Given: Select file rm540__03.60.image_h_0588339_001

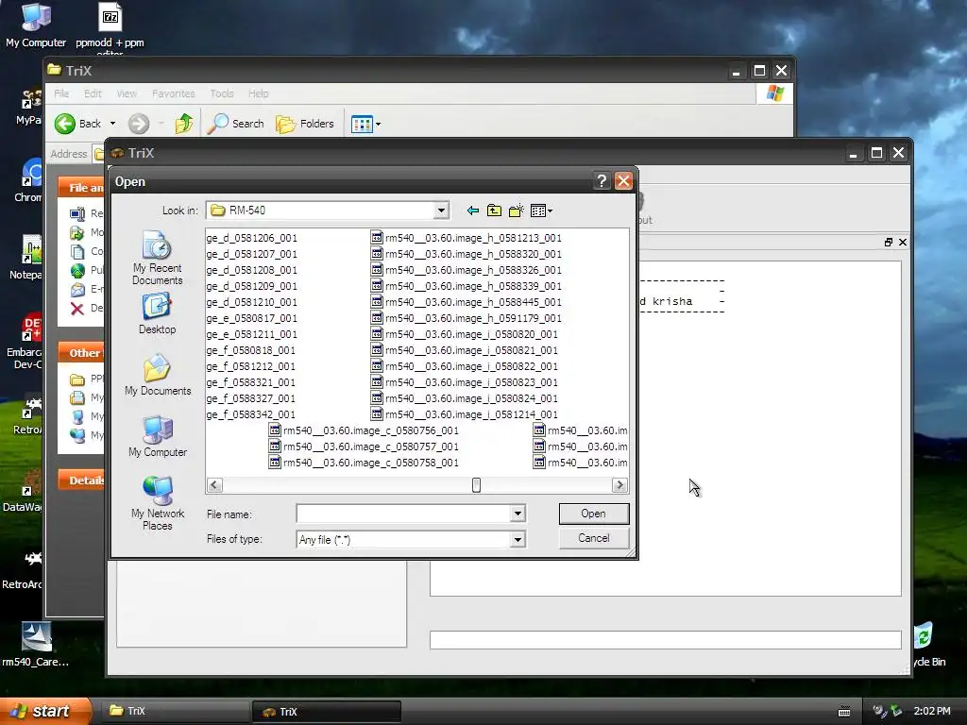Looking at the screenshot, I should (467, 285).
